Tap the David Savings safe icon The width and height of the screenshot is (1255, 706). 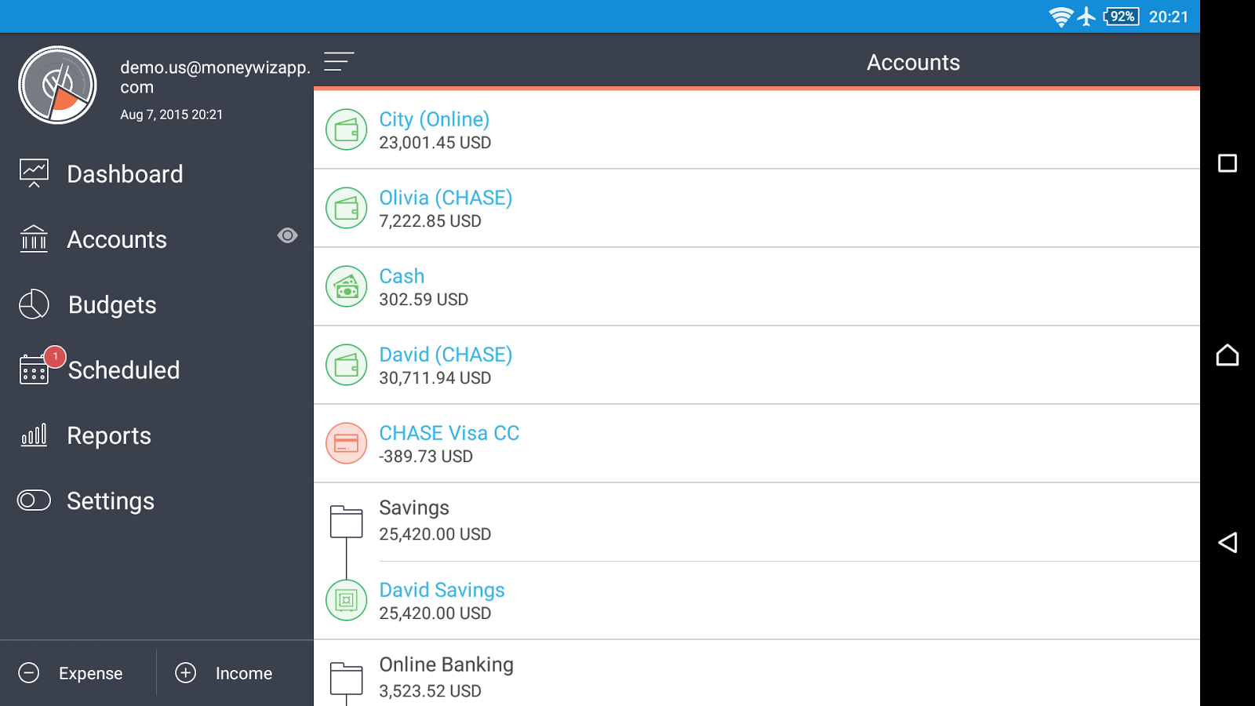pyautogui.click(x=346, y=599)
